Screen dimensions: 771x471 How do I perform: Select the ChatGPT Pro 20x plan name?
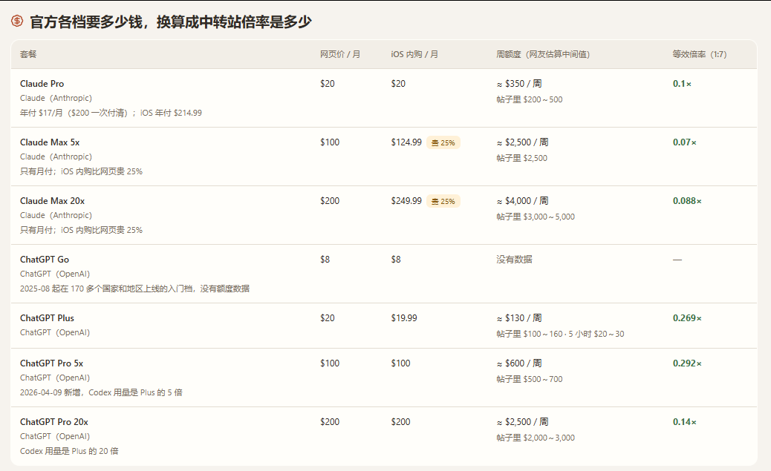(x=54, y=421)
